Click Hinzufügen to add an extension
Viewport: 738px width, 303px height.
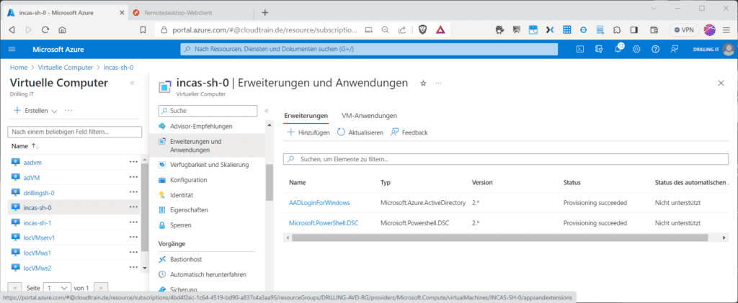tap(308, 132)
